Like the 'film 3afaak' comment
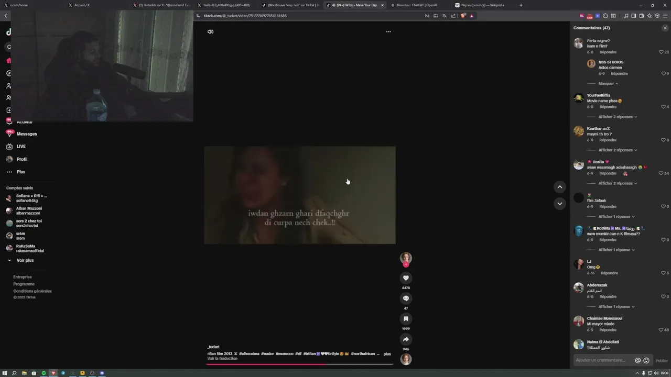 coord(663,207)
